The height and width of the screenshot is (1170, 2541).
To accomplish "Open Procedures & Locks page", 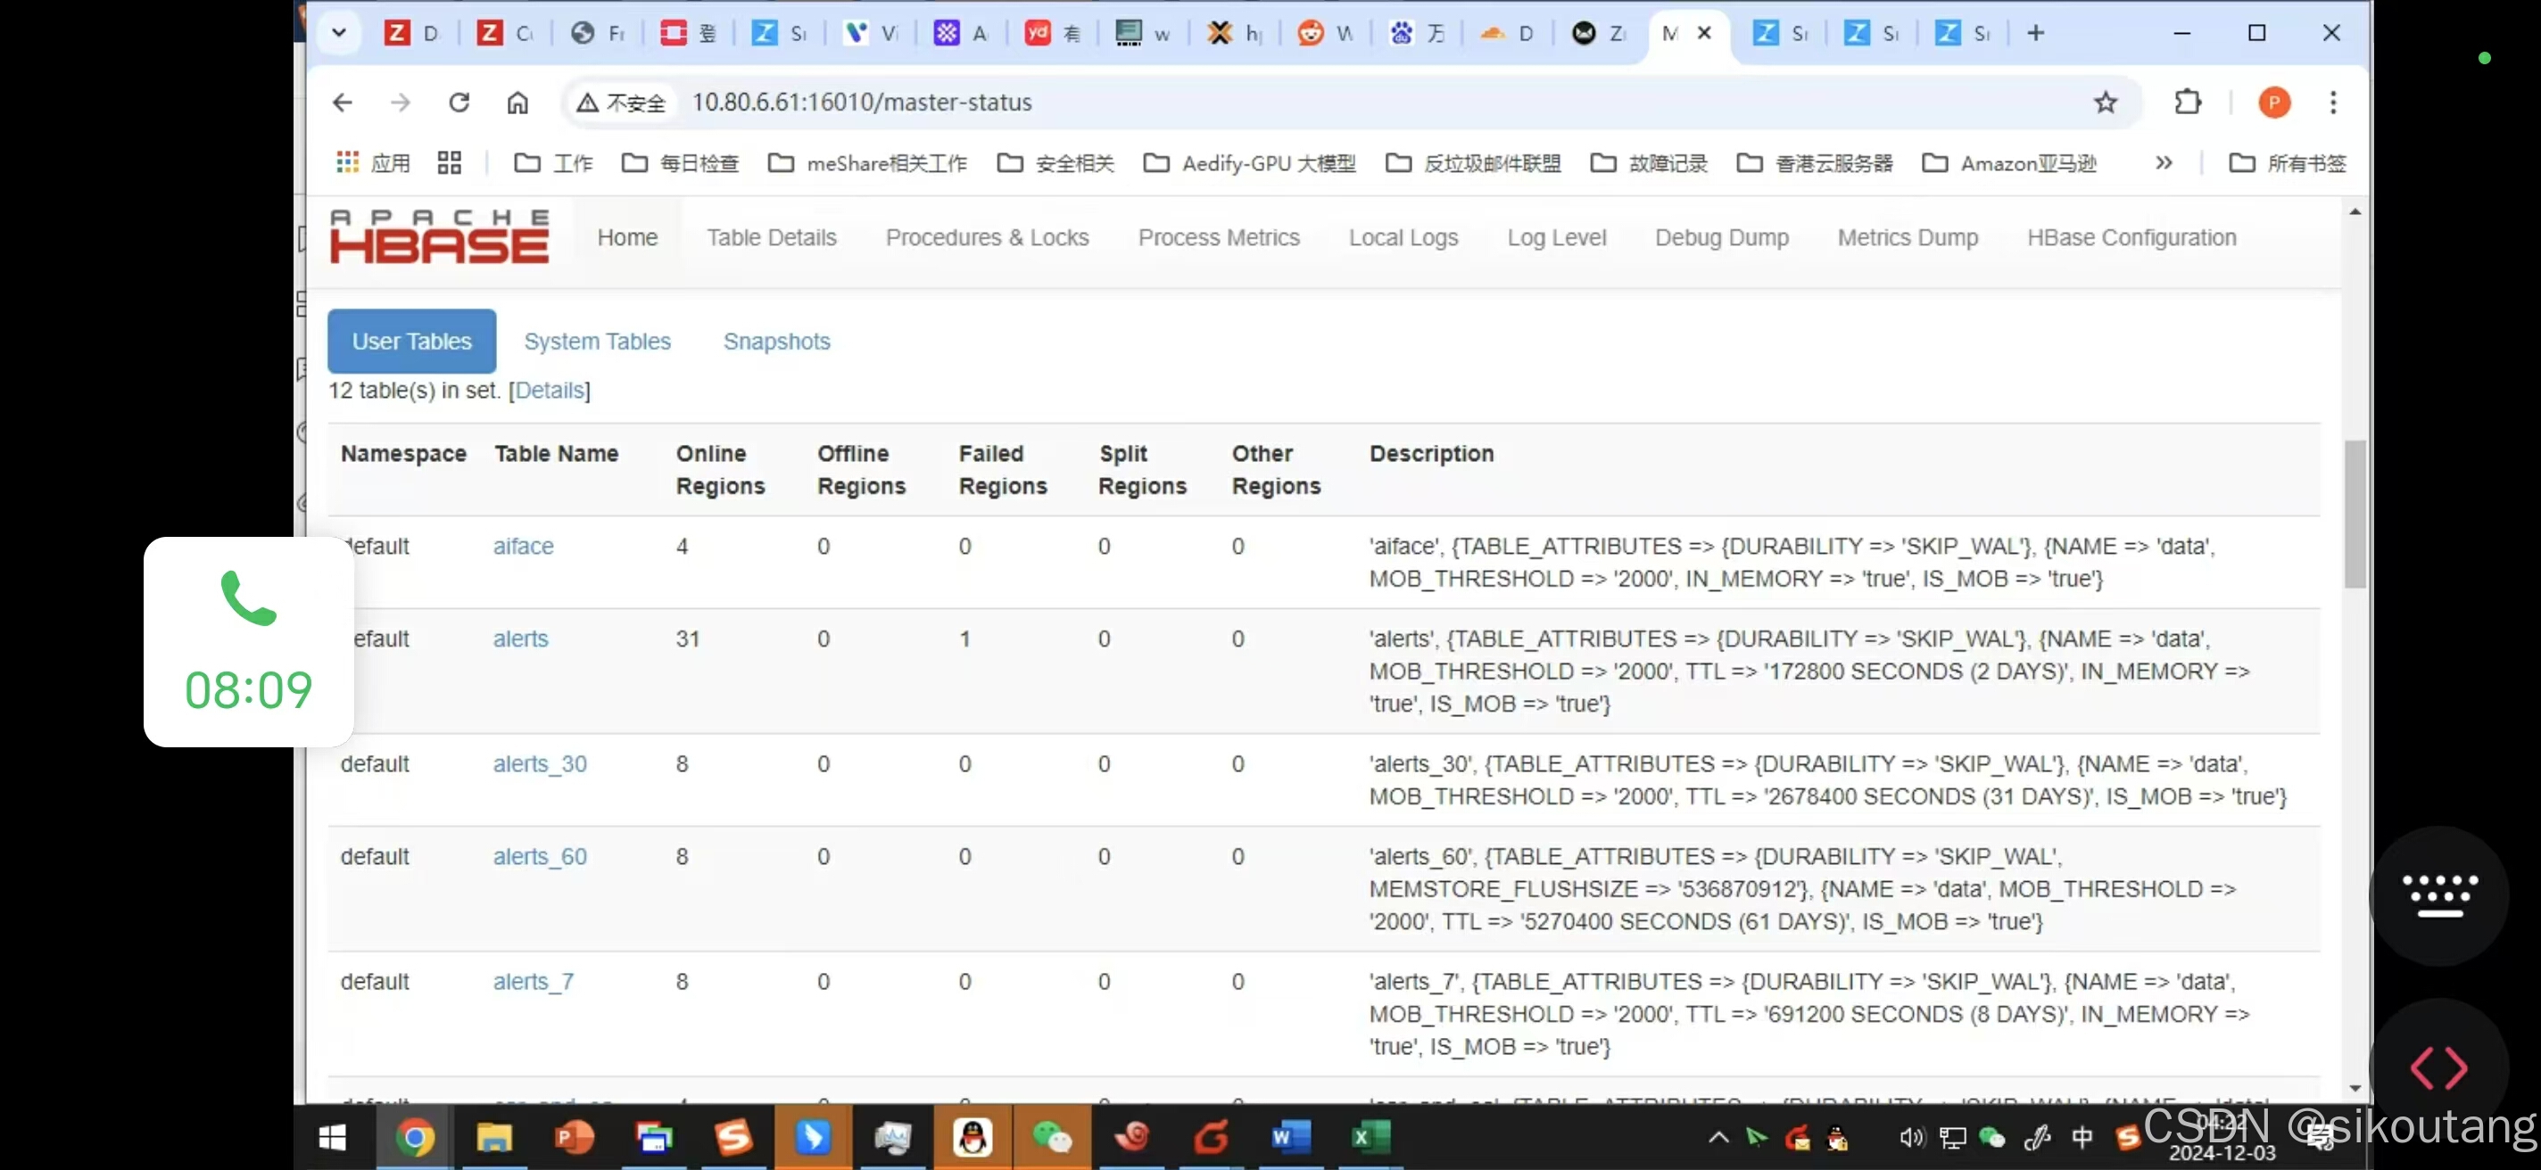I will coord(988,237).
